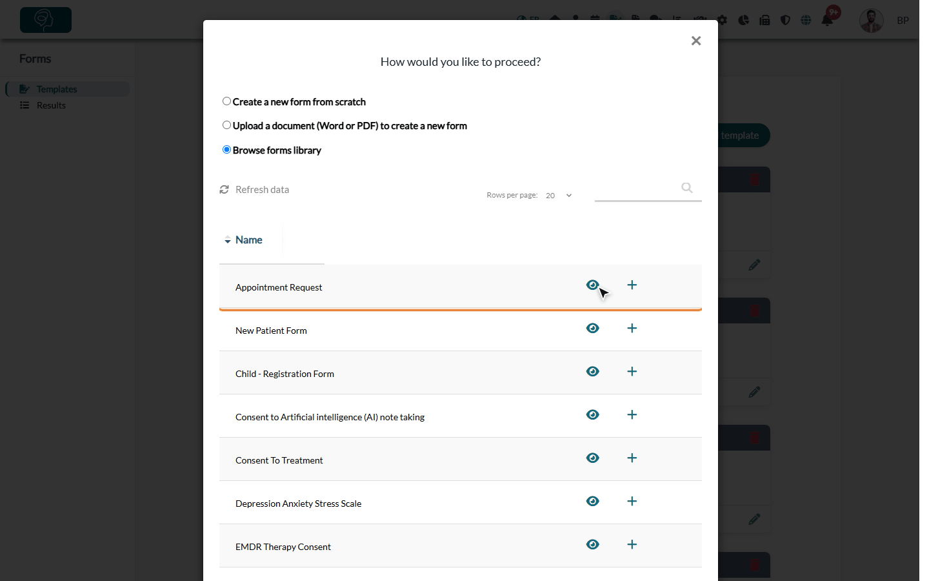Click the BP user initials
This screenshot has height=581, width=929.
903,21
